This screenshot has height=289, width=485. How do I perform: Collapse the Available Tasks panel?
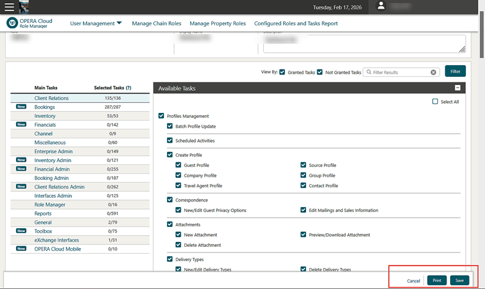(458, 88)
